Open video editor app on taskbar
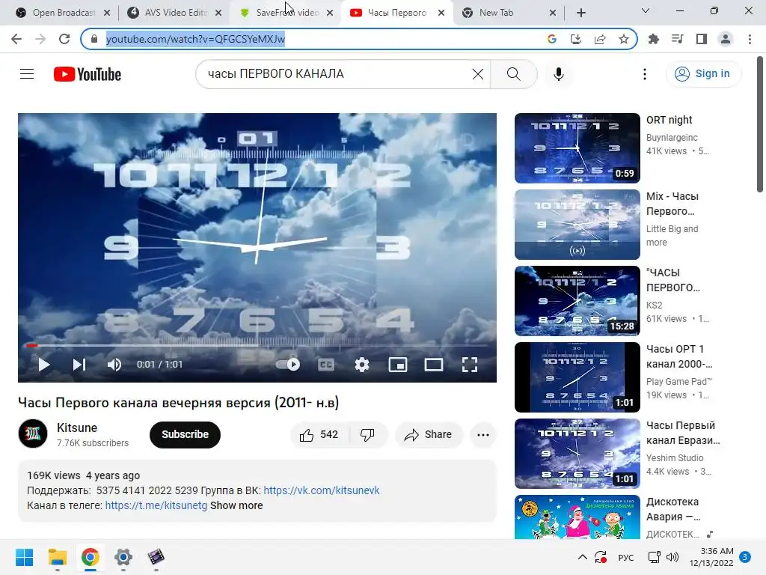 [156, 557]
